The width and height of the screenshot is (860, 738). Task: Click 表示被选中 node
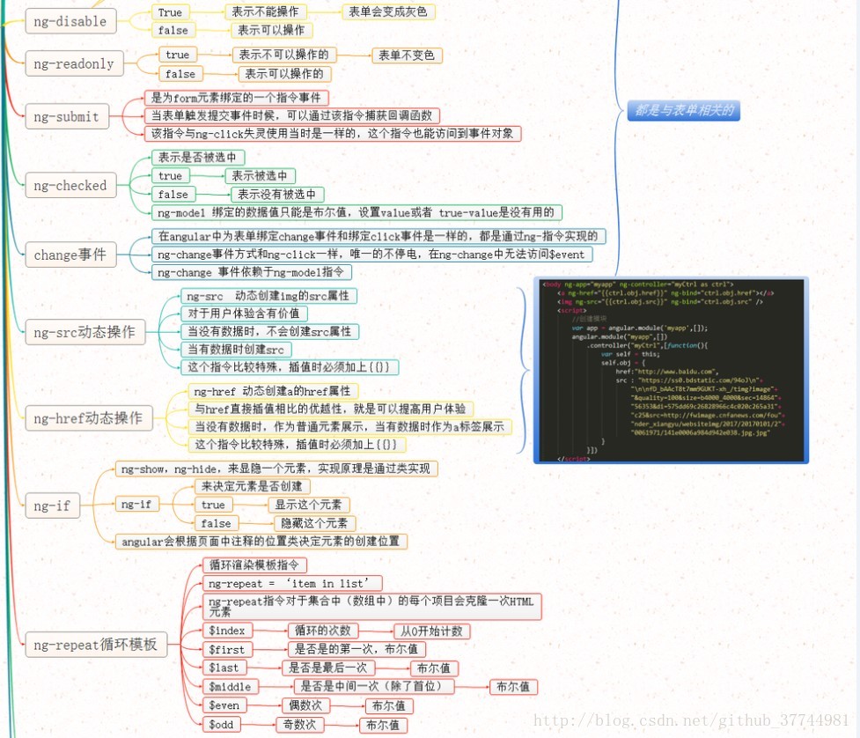coord(260,175)
